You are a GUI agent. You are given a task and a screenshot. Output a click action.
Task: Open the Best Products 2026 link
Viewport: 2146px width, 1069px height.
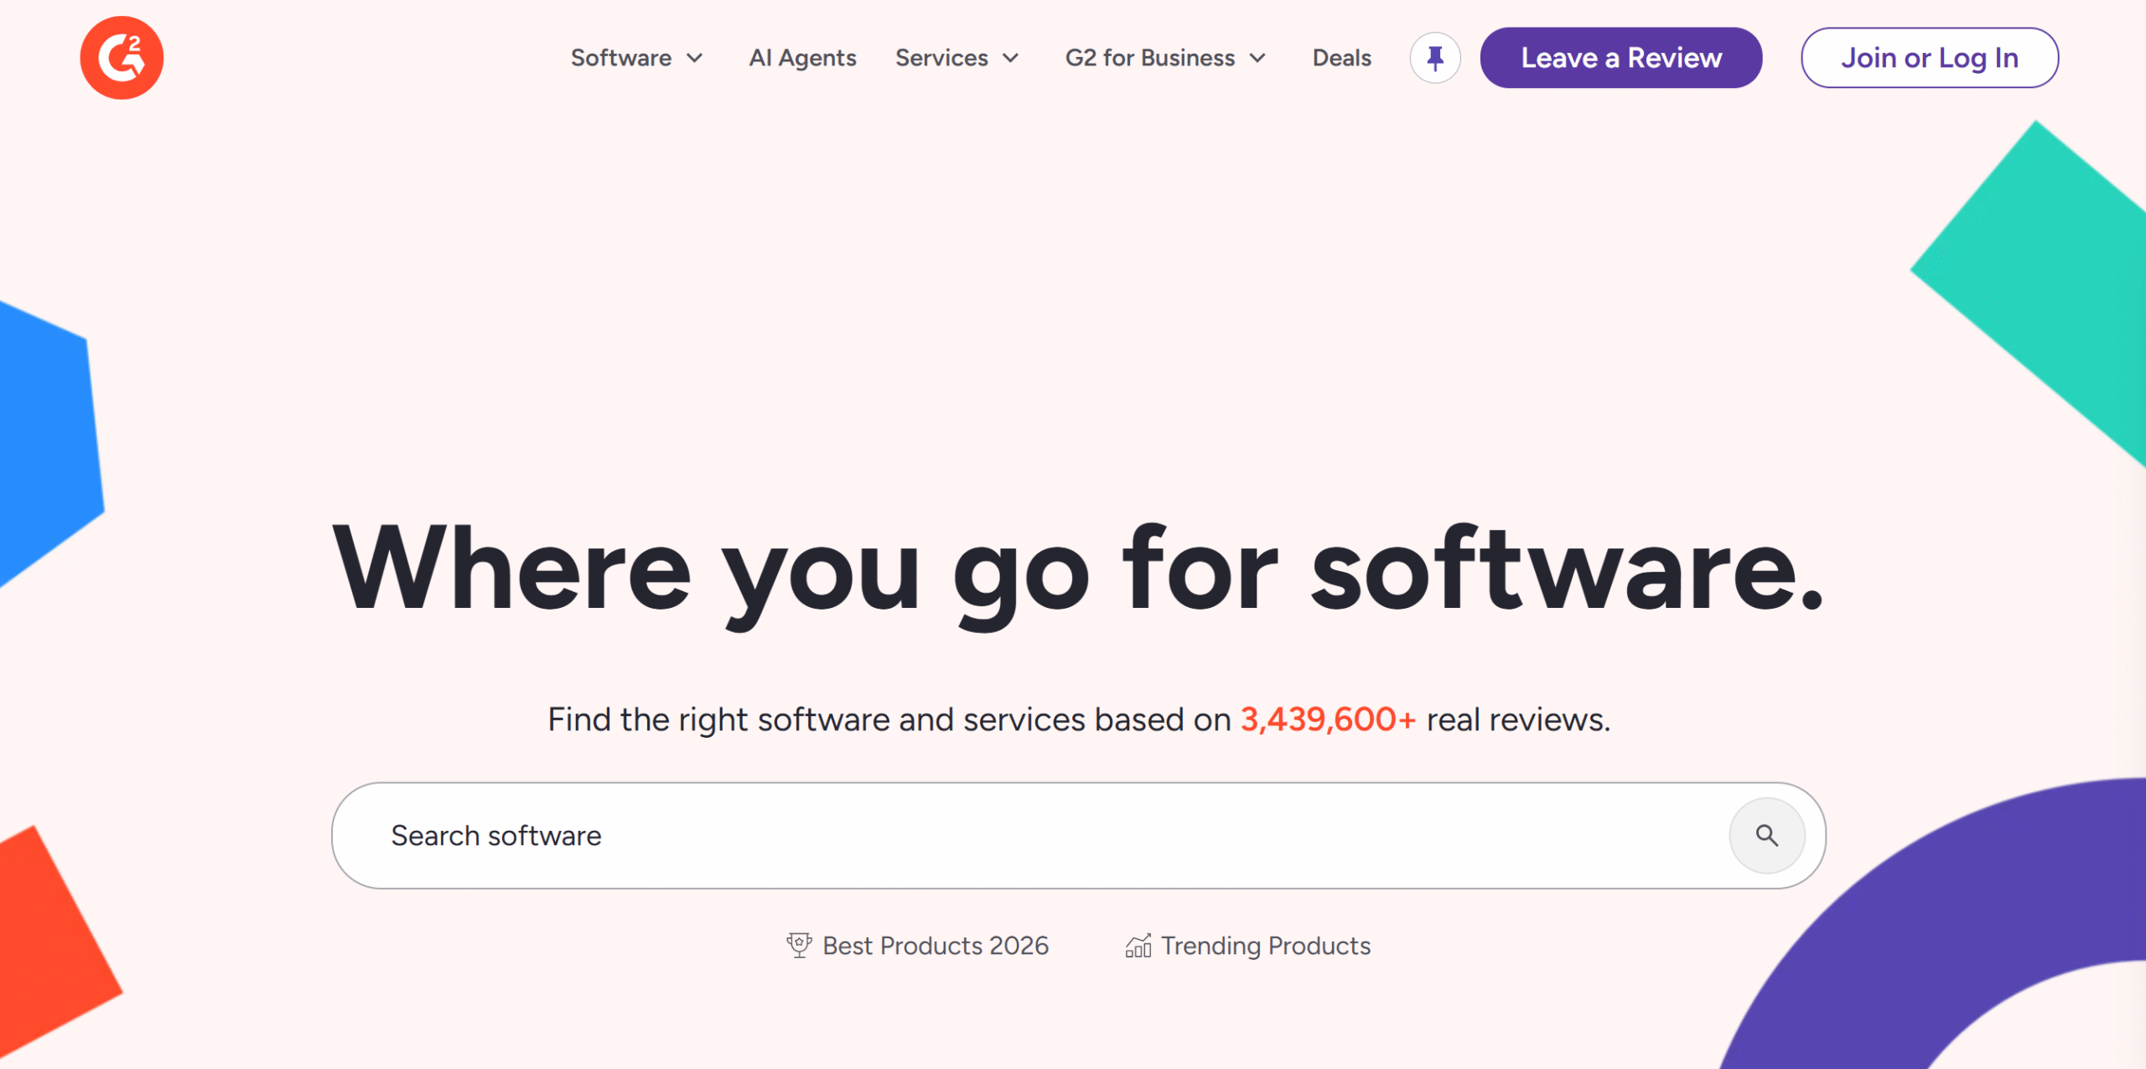(x=918, y=945)
